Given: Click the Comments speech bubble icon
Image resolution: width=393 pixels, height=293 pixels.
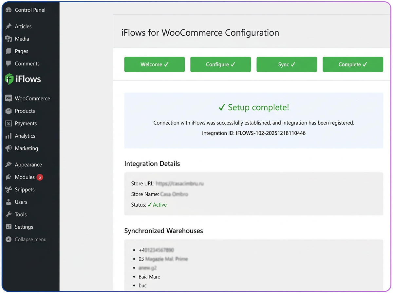Looking at the screenshot, I should [9, 64].
